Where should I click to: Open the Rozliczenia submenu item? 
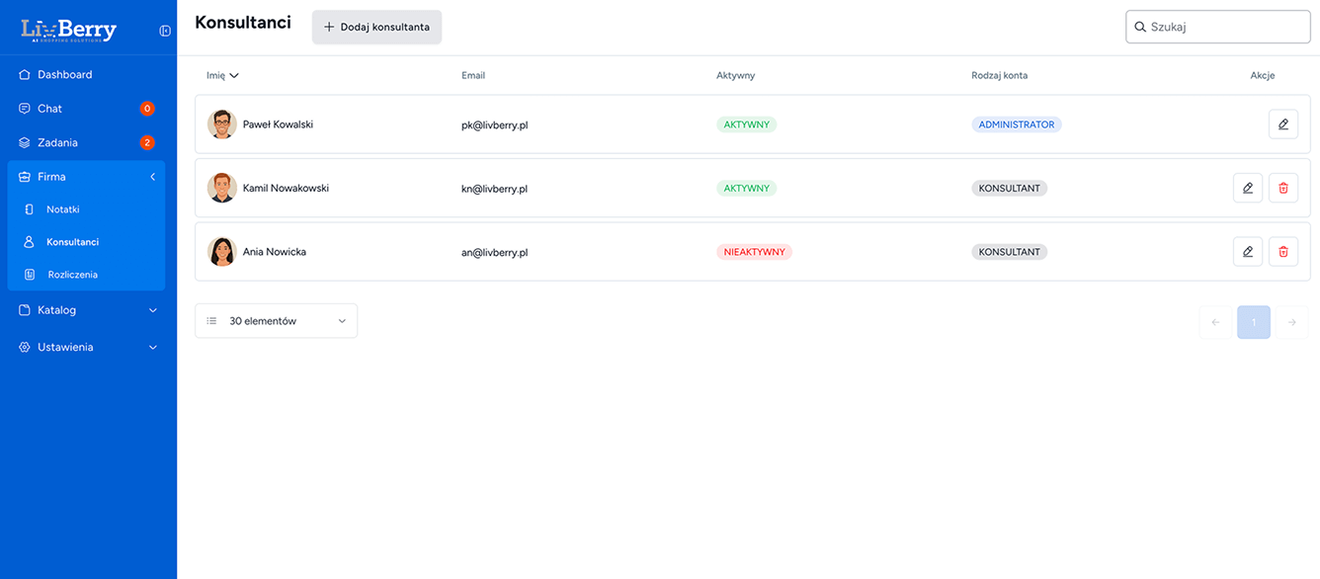pos(72,275)
